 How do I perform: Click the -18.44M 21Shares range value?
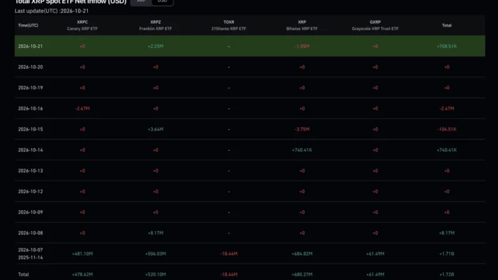228,254
